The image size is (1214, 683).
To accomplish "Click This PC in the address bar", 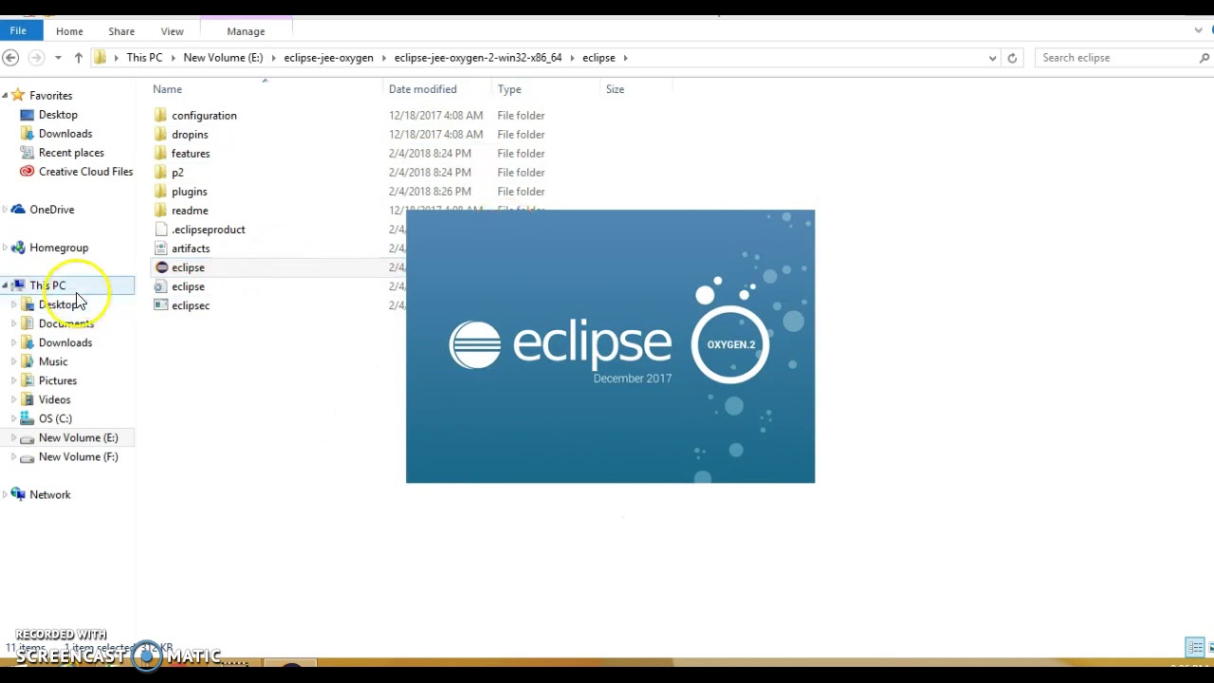I will click(x=144, y=58).
